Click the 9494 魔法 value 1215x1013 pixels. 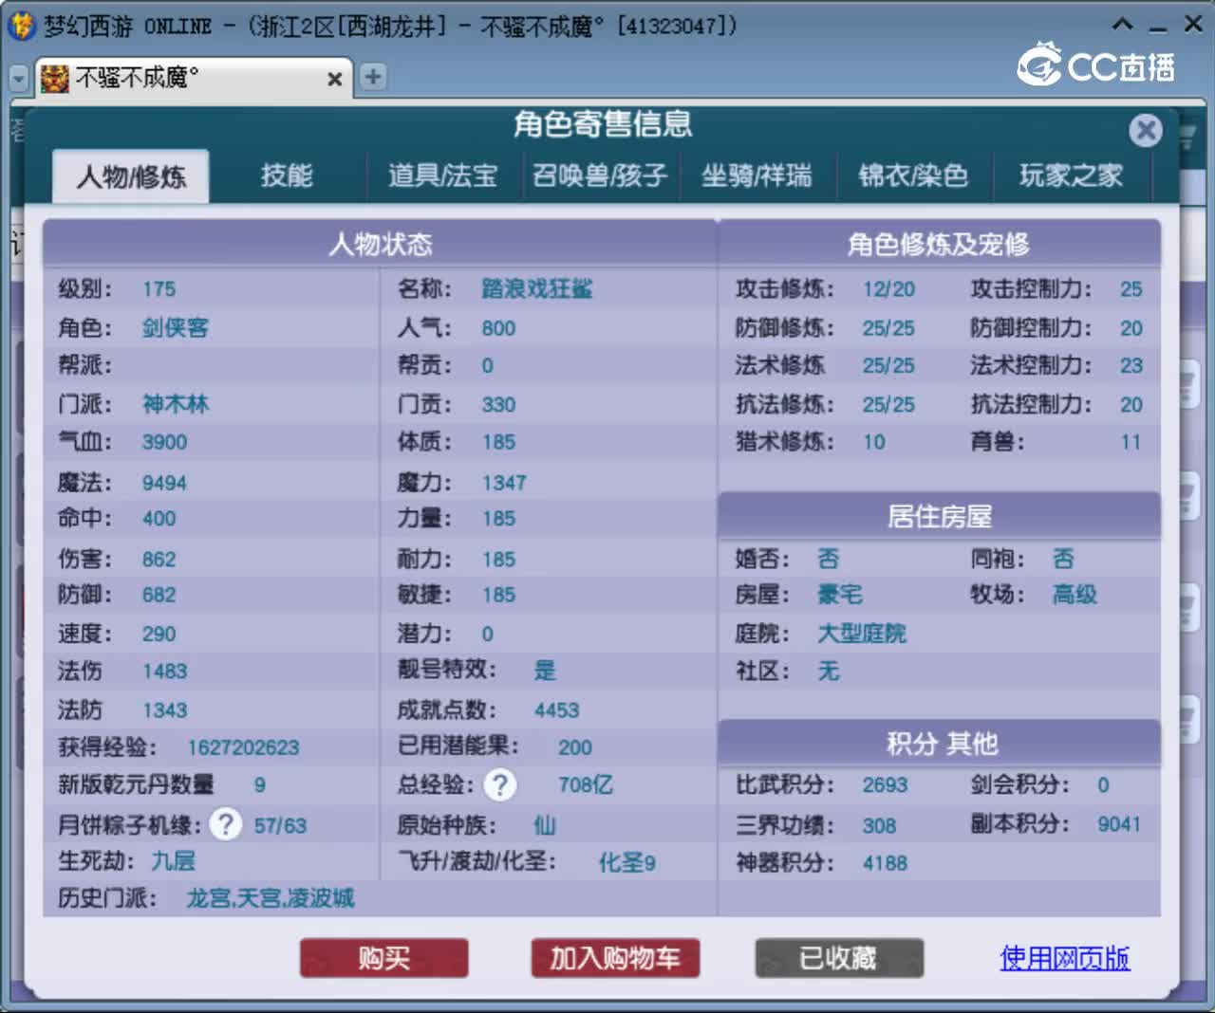[x=164, y=483]
